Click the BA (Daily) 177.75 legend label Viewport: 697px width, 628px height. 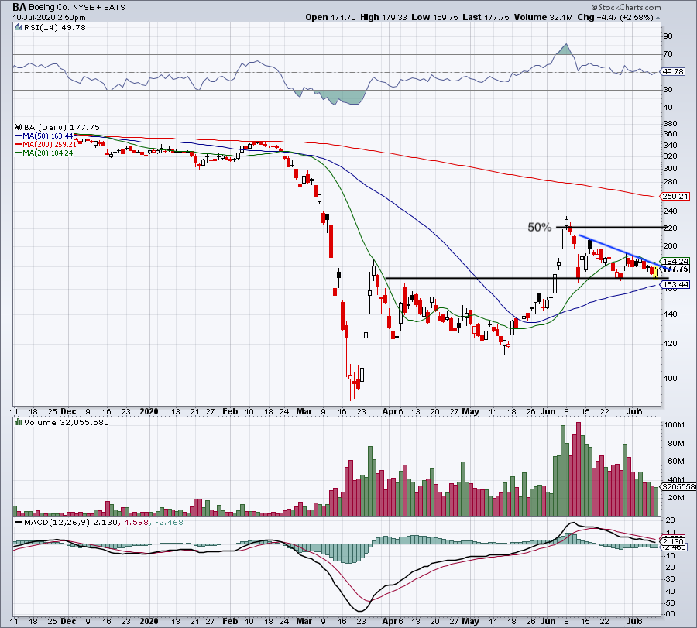tap(62, 127)
